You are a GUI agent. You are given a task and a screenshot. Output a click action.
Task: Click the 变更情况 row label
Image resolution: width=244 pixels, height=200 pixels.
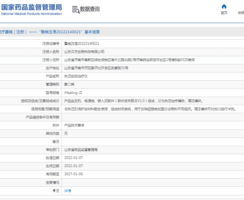pyautogui.click(x=52, y=182)
